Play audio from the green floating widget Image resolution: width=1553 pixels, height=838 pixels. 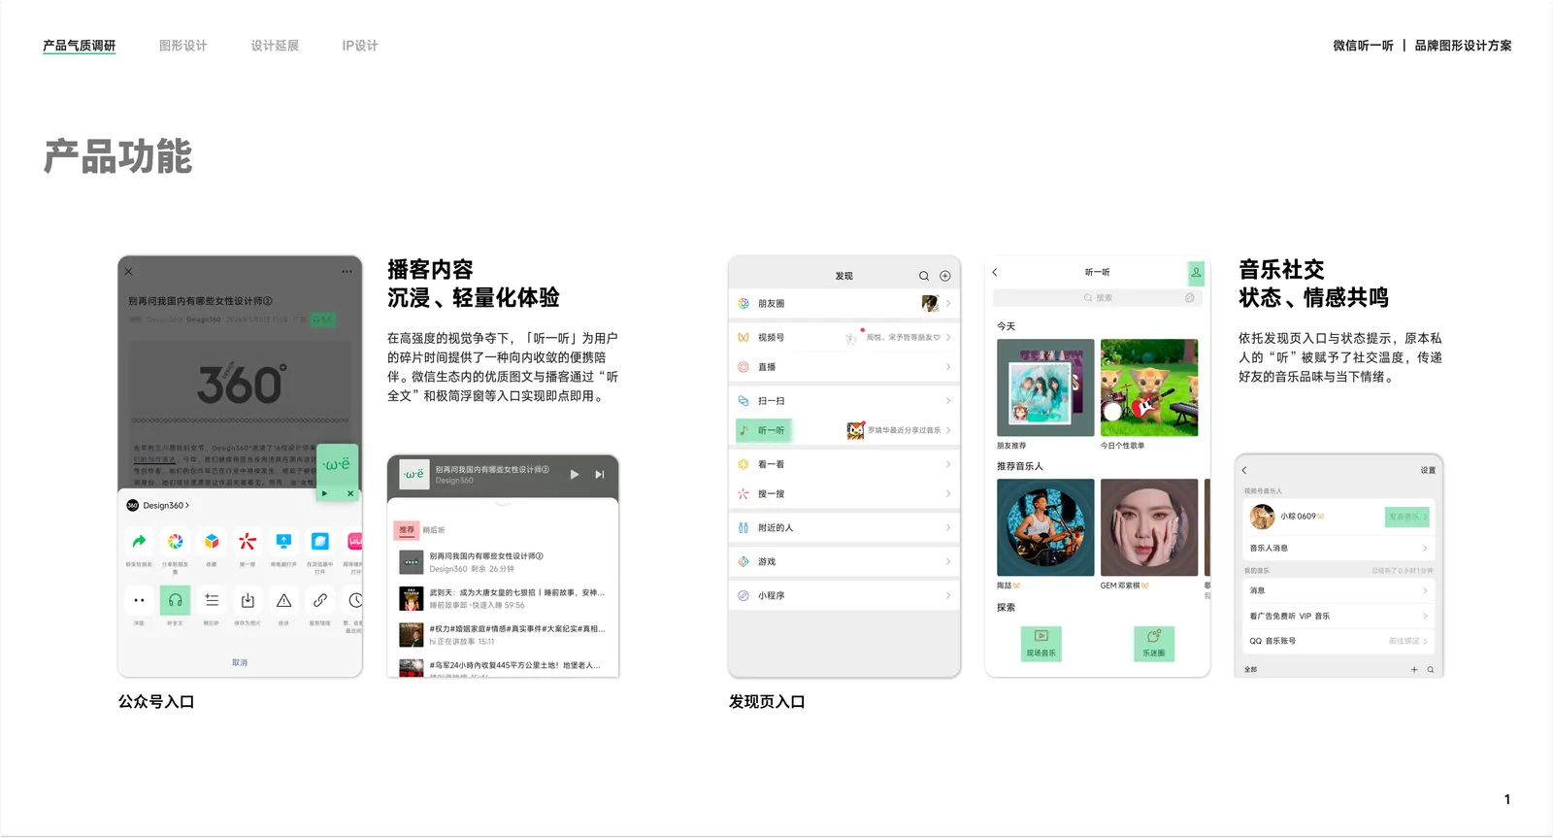point(325,493)
